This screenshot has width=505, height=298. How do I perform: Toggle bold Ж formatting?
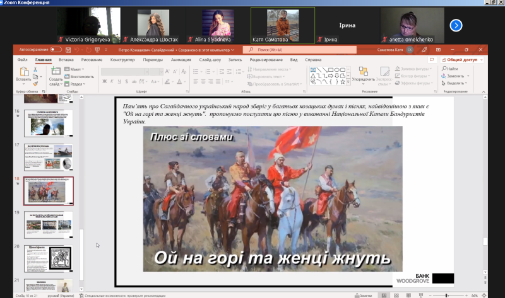click(104, 81)
